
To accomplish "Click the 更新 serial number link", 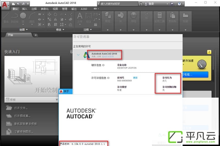I will 135,78.
